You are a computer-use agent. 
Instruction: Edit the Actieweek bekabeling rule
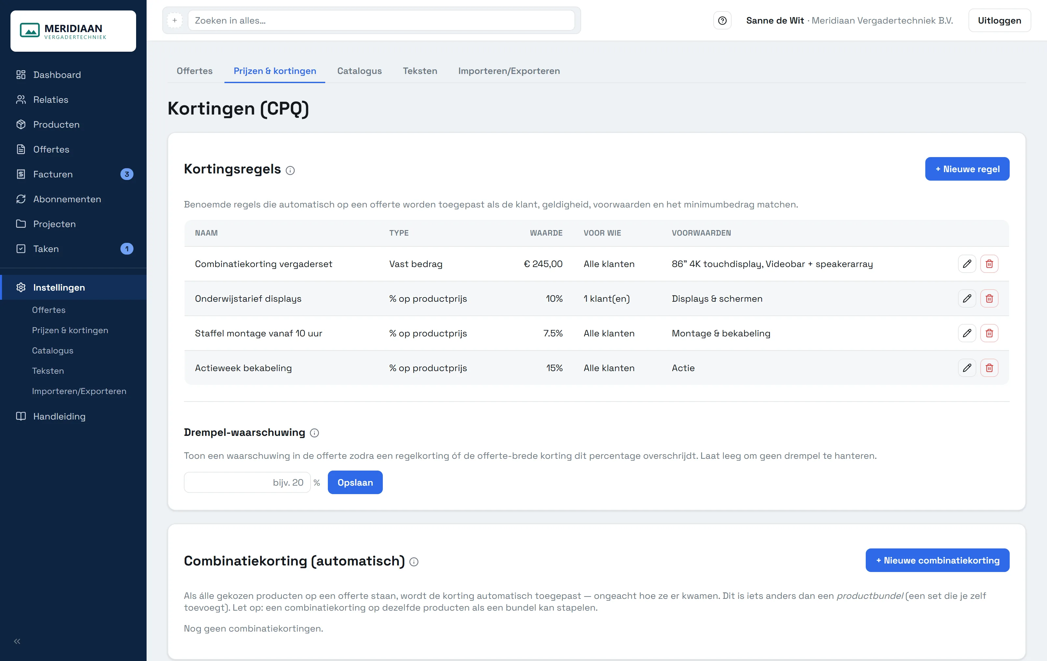(x=967, y=368)
